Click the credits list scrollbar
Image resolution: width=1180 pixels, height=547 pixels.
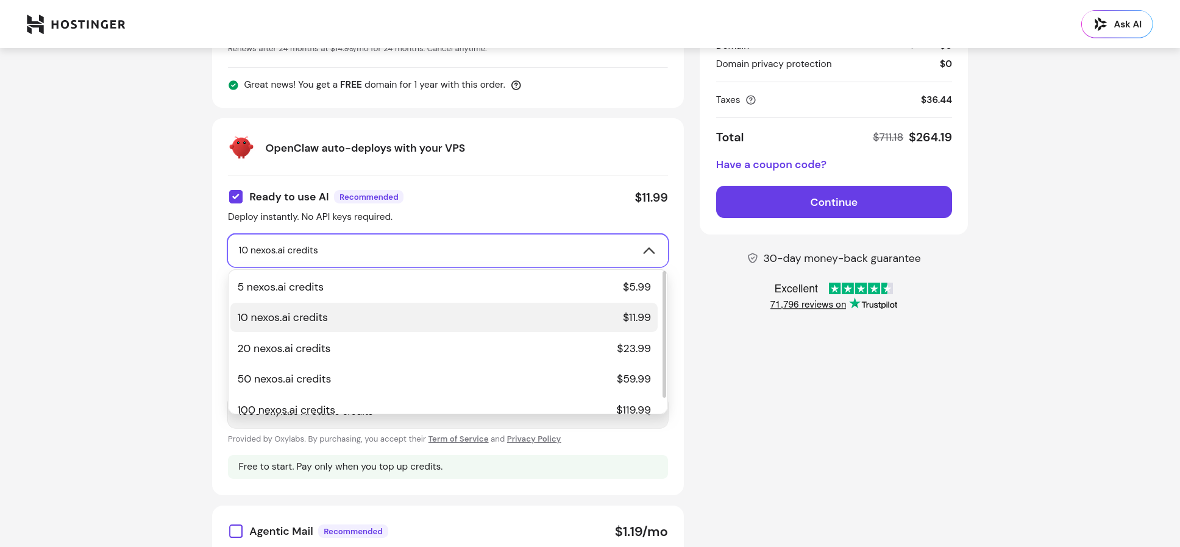pyautogui.click(x=664, y=334)
